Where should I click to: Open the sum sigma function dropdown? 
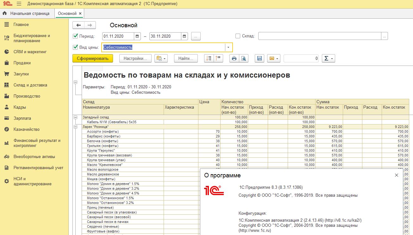click(x=328, y=58)
